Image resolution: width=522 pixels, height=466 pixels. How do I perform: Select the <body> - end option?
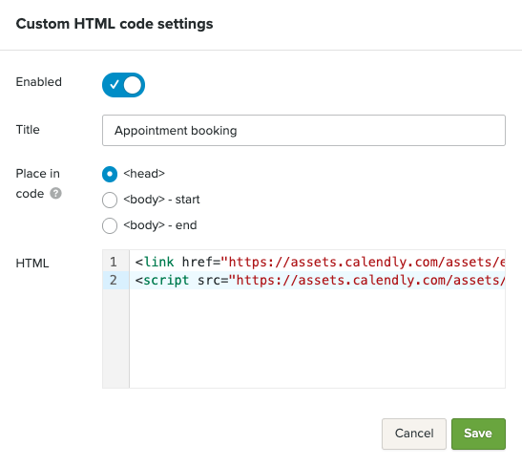[110, 225]
